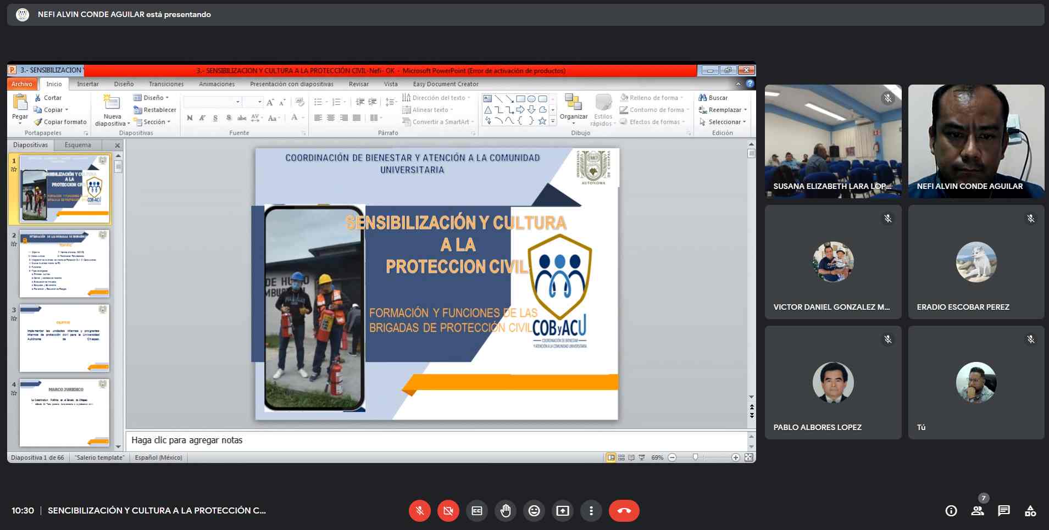Click the PowerPoint help question icon
1049x530 pixels.
750,84
